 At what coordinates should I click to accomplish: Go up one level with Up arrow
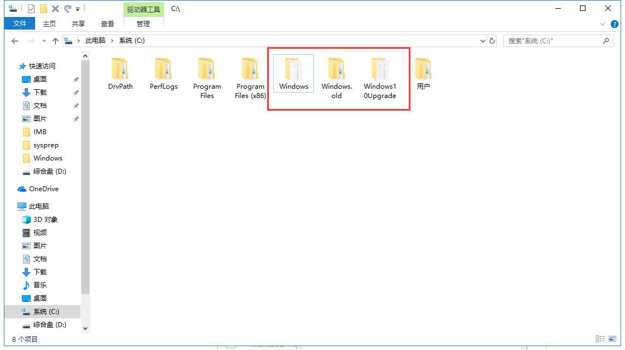(x=55, y=41)
